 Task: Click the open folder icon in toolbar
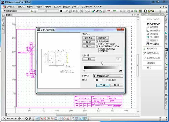(x=149, y=11)
